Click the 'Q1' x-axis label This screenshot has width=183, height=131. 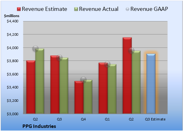tap(107, 119)
